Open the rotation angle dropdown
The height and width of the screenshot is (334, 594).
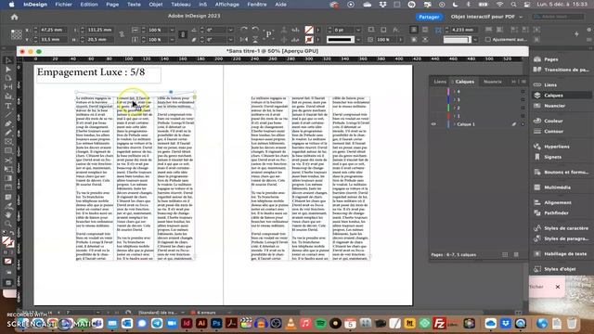231,30
